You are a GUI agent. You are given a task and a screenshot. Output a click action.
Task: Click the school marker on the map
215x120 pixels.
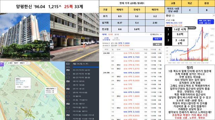point(45,96)
